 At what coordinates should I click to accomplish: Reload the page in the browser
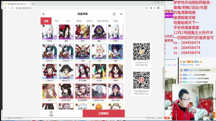(x=12, y=8)
